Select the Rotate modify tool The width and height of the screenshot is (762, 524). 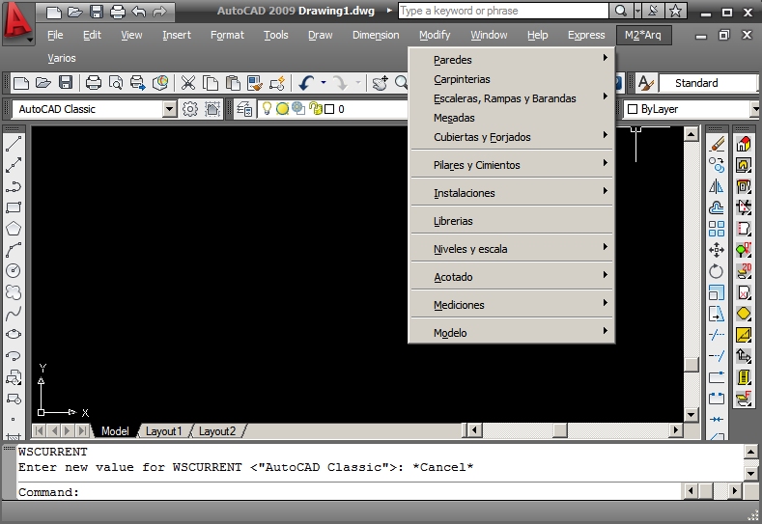[717, 271]
